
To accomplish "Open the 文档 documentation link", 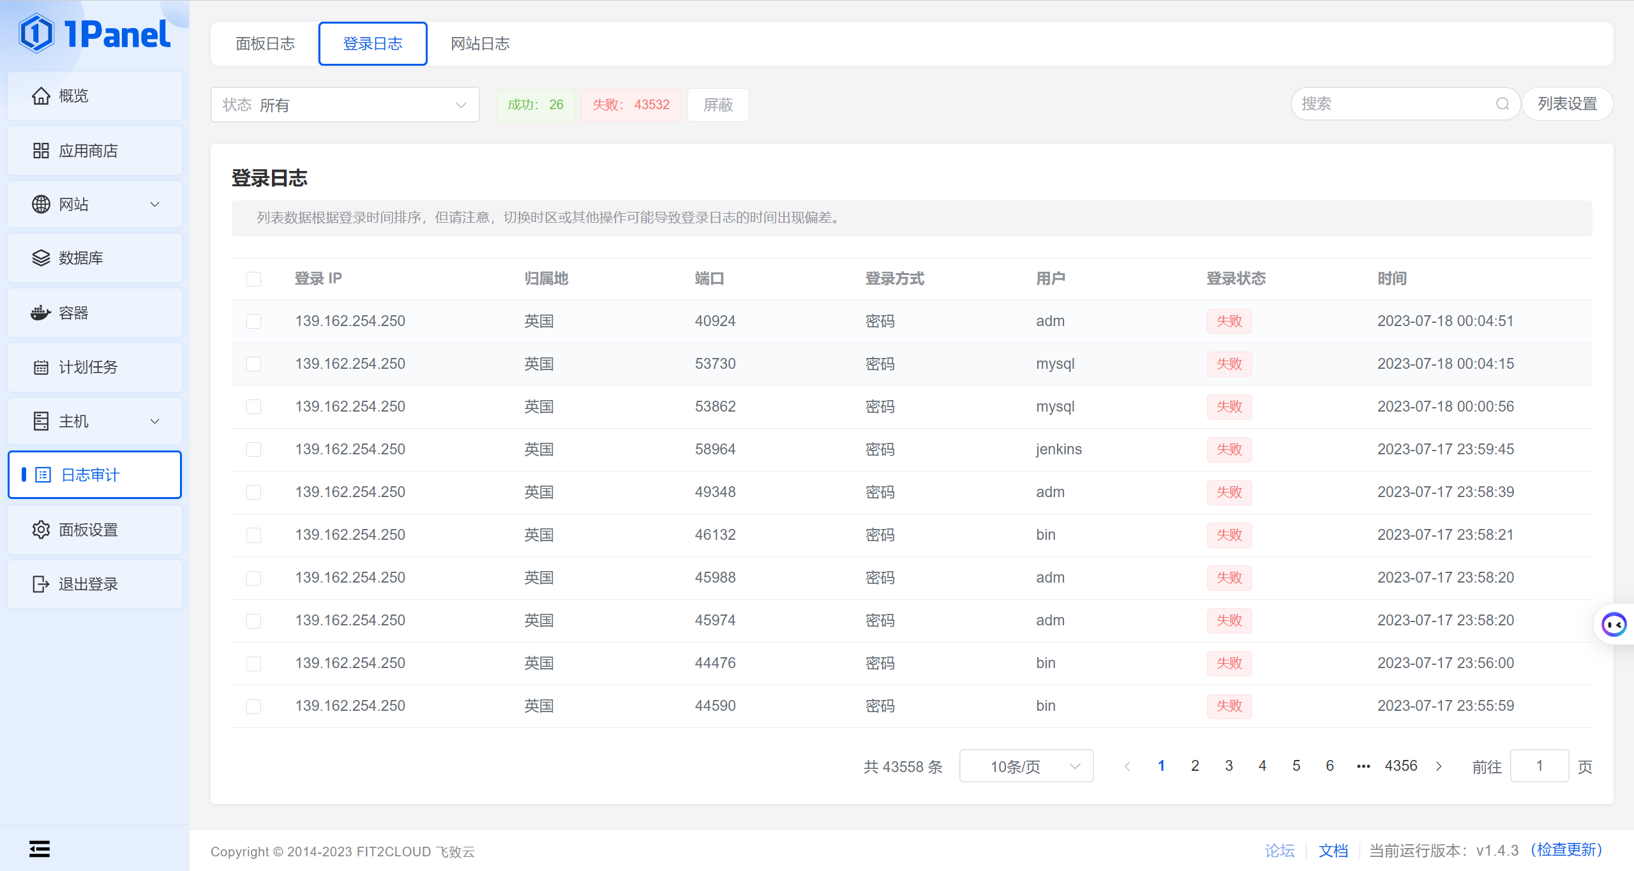I will coord(1333,851).
